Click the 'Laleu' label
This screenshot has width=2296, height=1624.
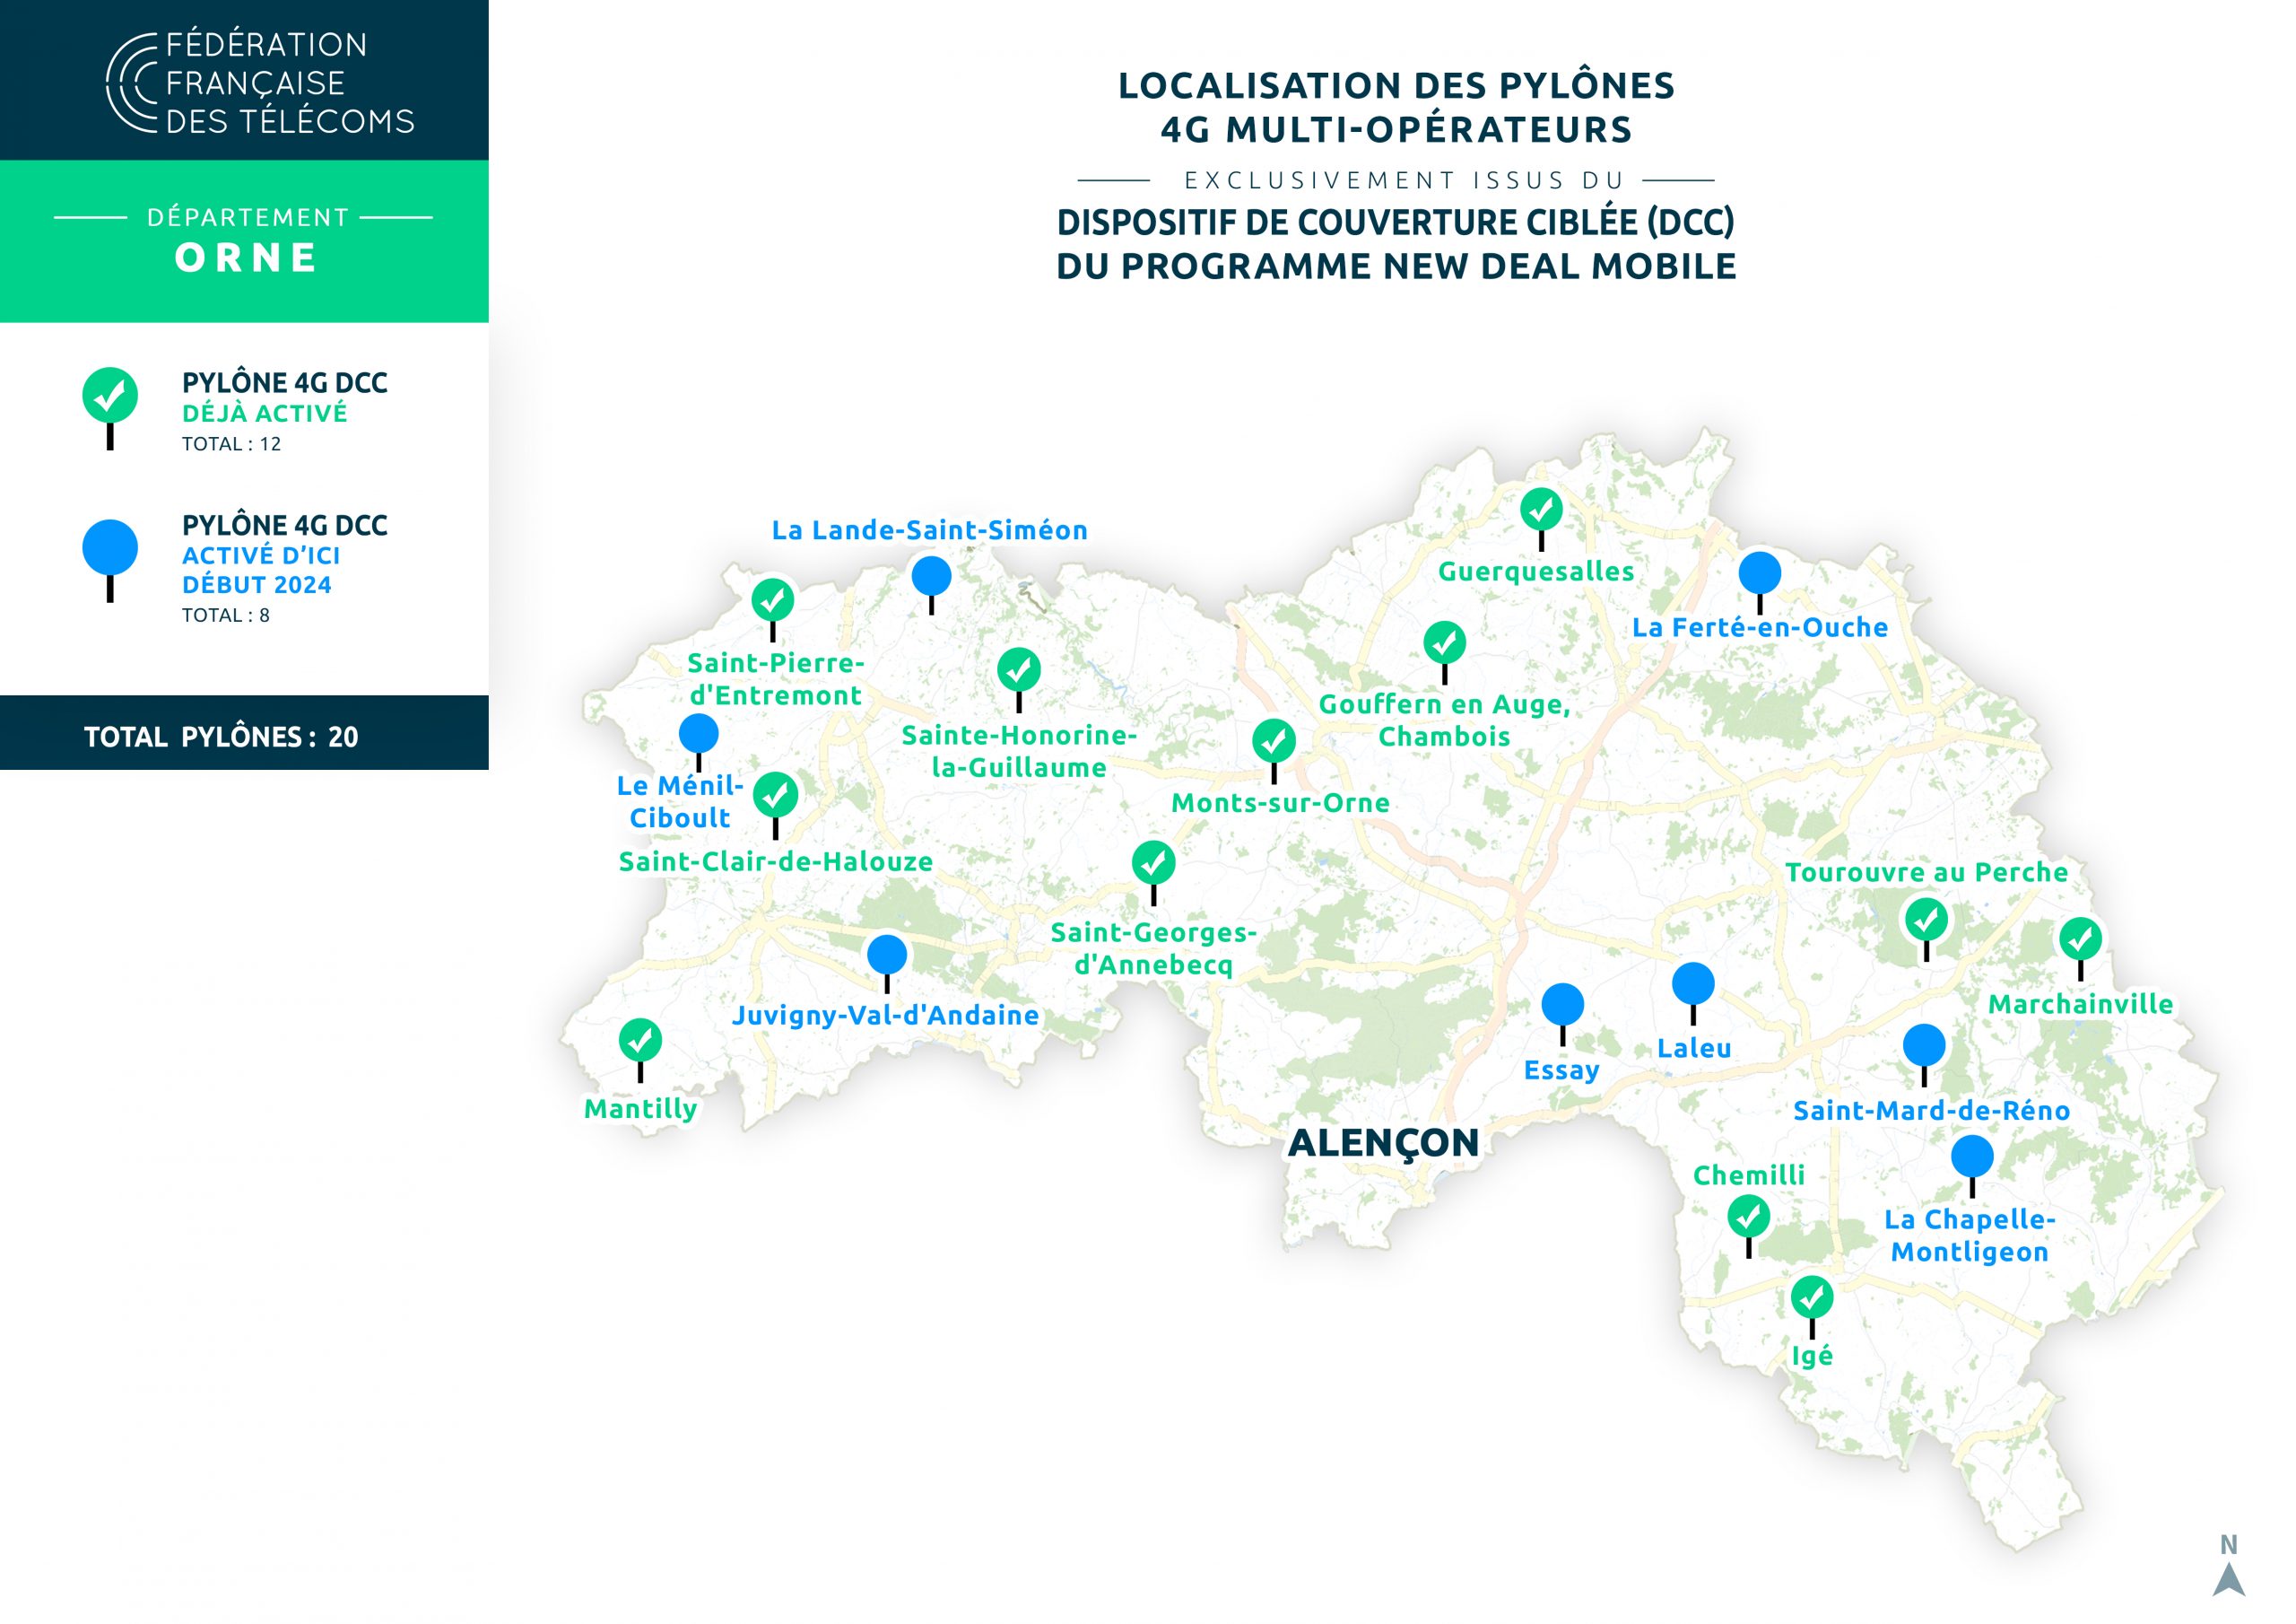(x=1694, y=1048)
